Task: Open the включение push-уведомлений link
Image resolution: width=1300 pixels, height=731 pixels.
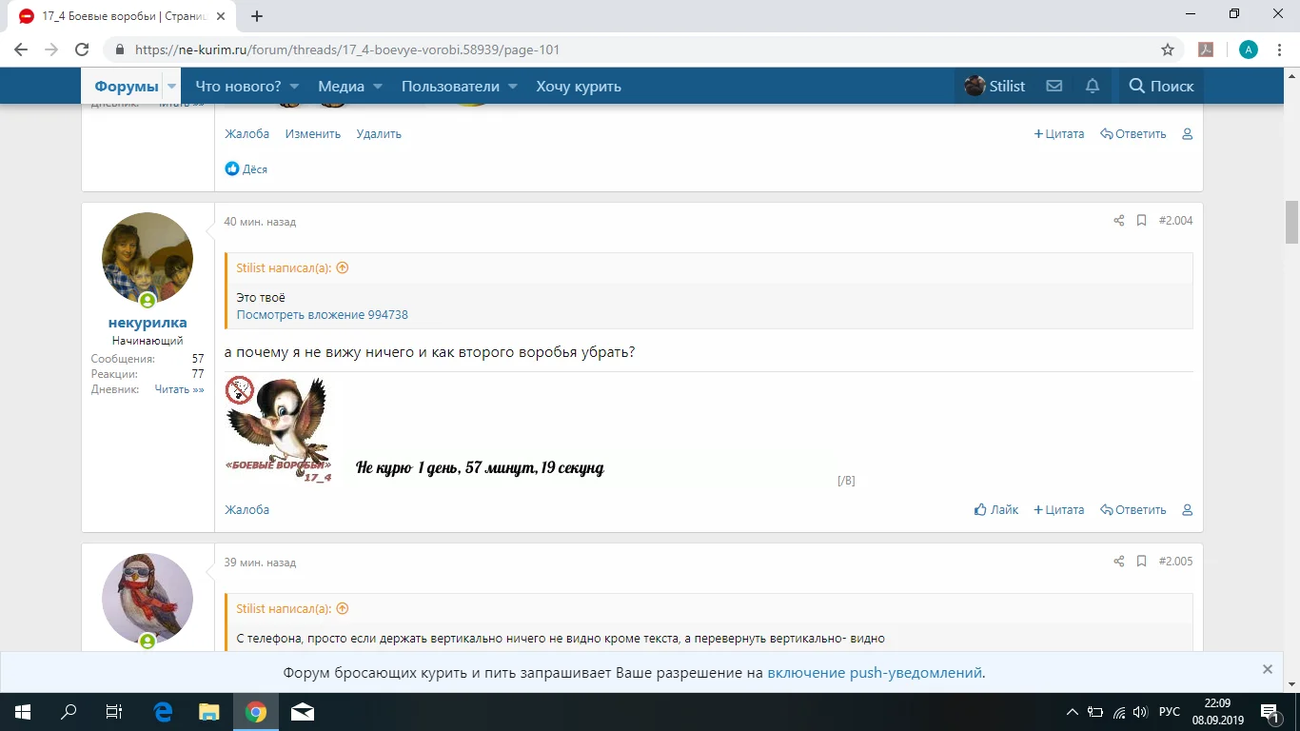Action: tap(875, 672)
